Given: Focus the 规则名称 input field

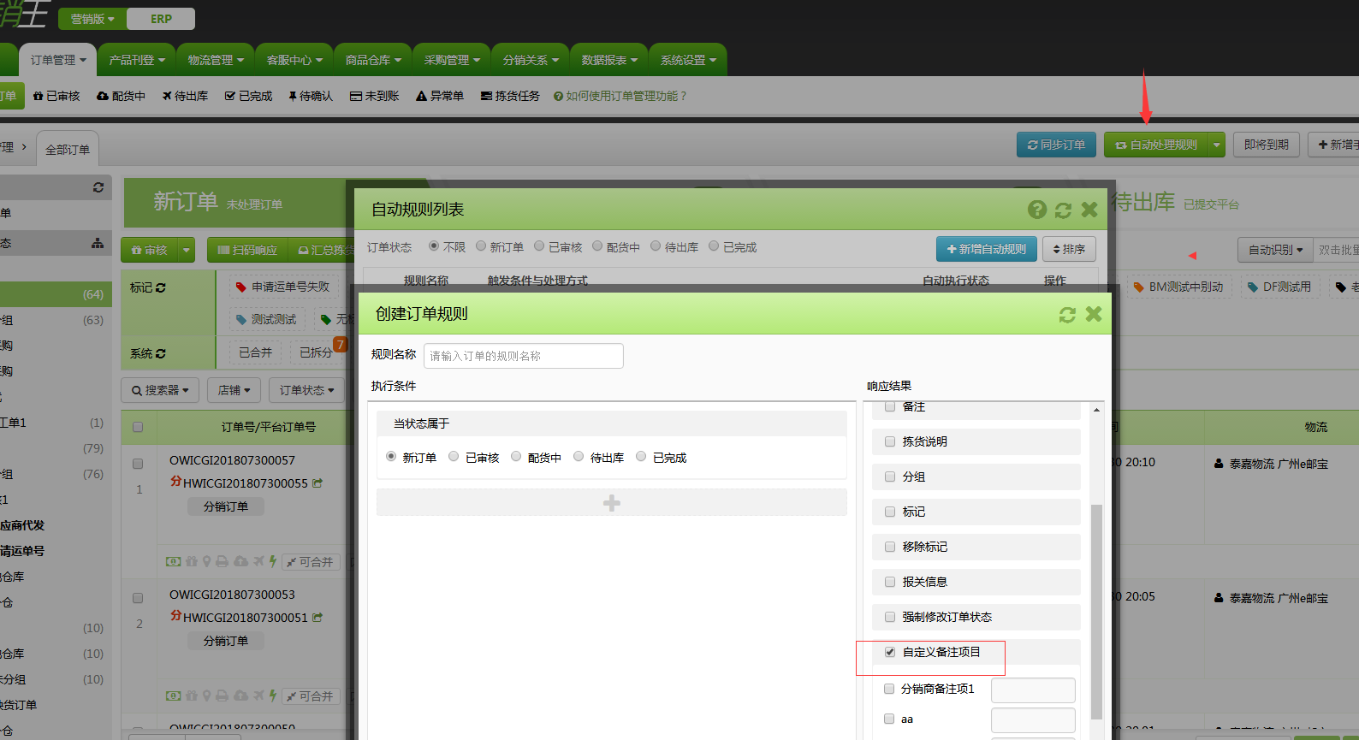Looking at the screenshot, I should point(524,356).
